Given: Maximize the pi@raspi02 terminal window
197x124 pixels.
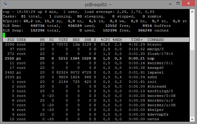Looking at the screenshot, I should [178, 4].
